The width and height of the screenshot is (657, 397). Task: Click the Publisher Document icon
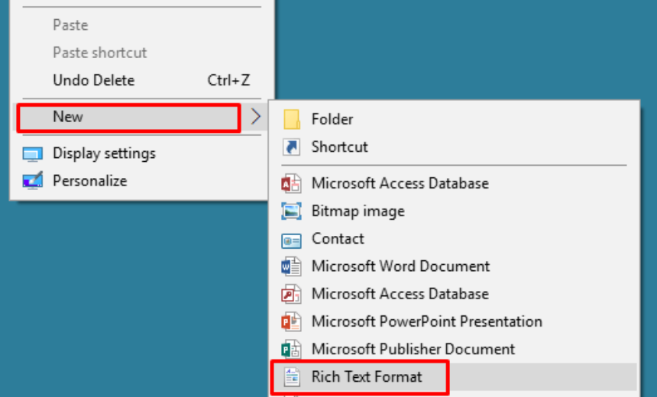(292, 349)
